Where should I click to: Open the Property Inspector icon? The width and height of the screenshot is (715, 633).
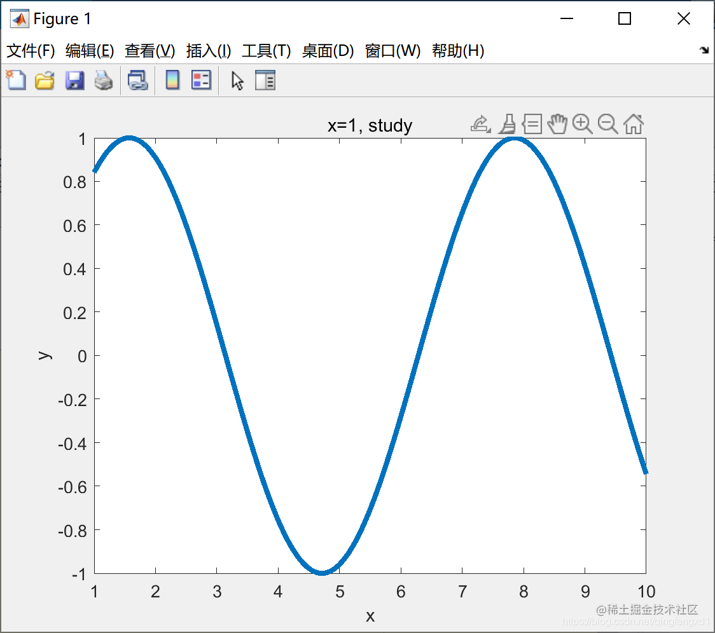coord(265,81)
